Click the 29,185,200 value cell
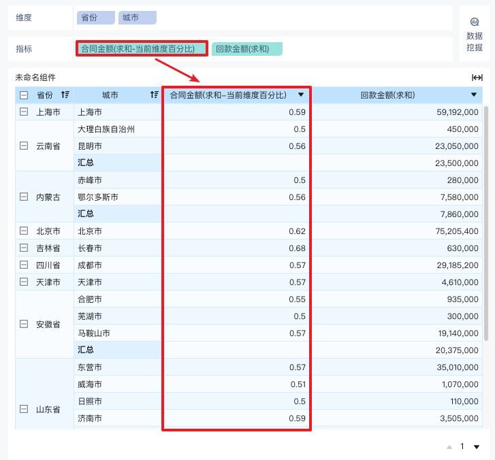This screenshot has height=460, width=495. pyautogui.click(x=397, y=265)
